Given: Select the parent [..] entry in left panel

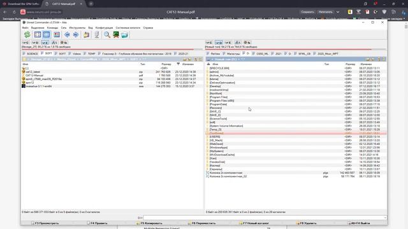Looking at the screenshot, I should pyautogui.click(x=112, y=68).
